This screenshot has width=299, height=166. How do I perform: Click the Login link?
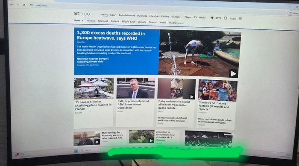tap(233, 19)
